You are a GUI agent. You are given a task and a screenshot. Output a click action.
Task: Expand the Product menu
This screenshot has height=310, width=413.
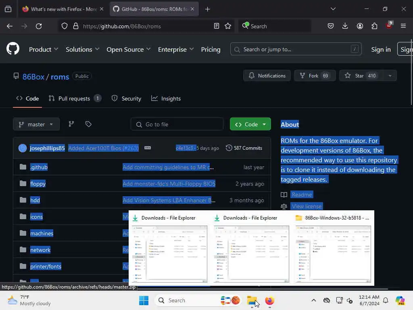coord(44,49)
